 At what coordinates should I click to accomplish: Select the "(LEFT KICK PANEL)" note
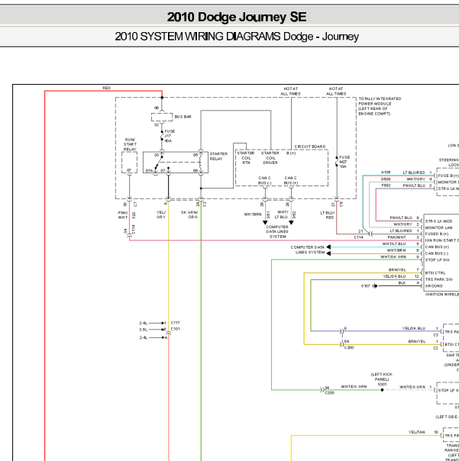pos(382,376)
